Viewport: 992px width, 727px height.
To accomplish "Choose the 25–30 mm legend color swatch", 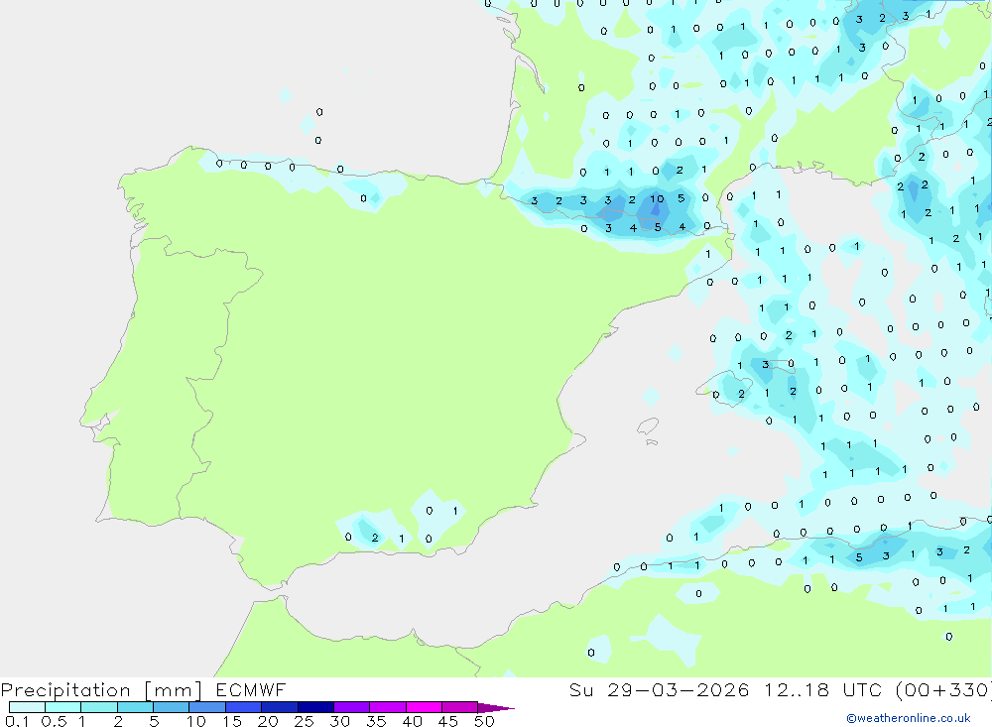I will (315, 707).
